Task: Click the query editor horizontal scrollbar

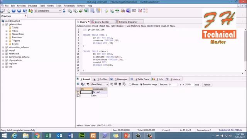Action: (x=115, y=73)
